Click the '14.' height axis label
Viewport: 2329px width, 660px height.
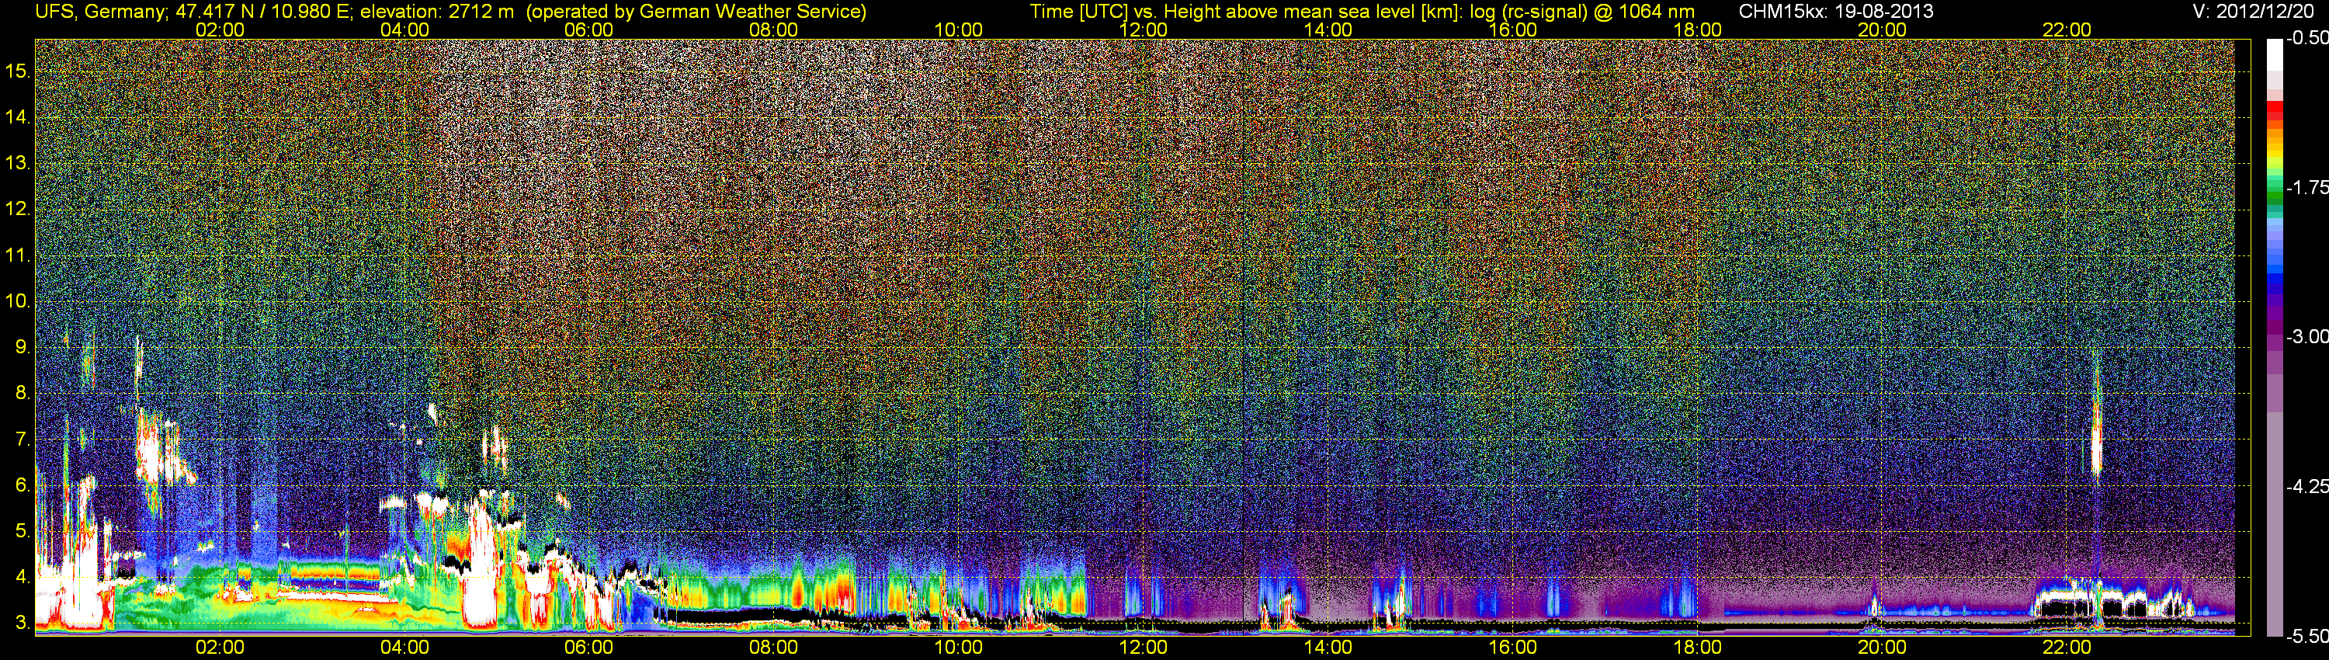pyautogui.click(x=18, y=116)
